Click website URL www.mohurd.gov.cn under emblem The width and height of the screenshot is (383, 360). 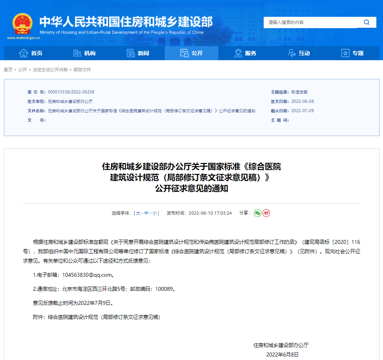point(23,38)
